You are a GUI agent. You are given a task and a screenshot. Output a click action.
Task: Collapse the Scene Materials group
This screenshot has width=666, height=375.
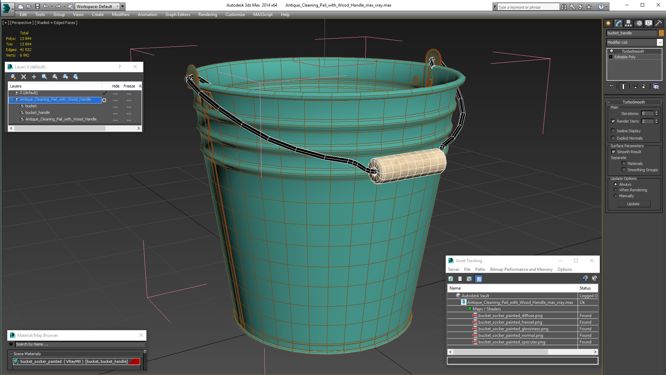(11, 354)
